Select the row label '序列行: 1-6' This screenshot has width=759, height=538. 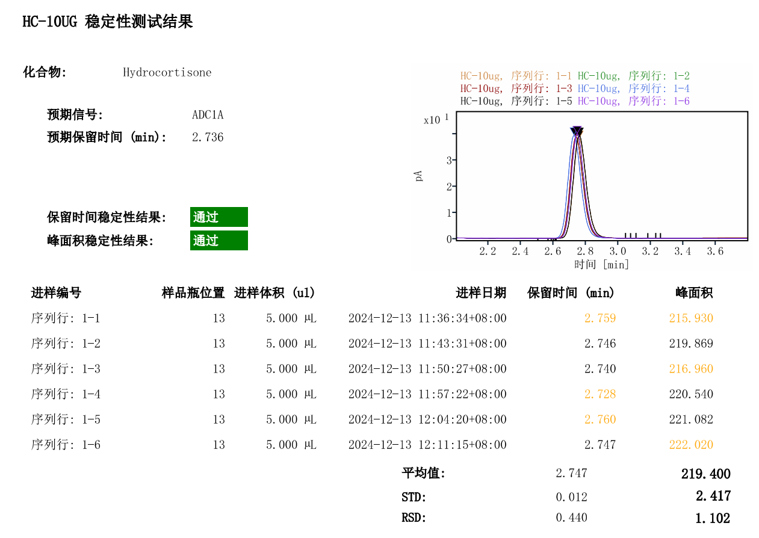pyautogui.click(x=66, y=445)
